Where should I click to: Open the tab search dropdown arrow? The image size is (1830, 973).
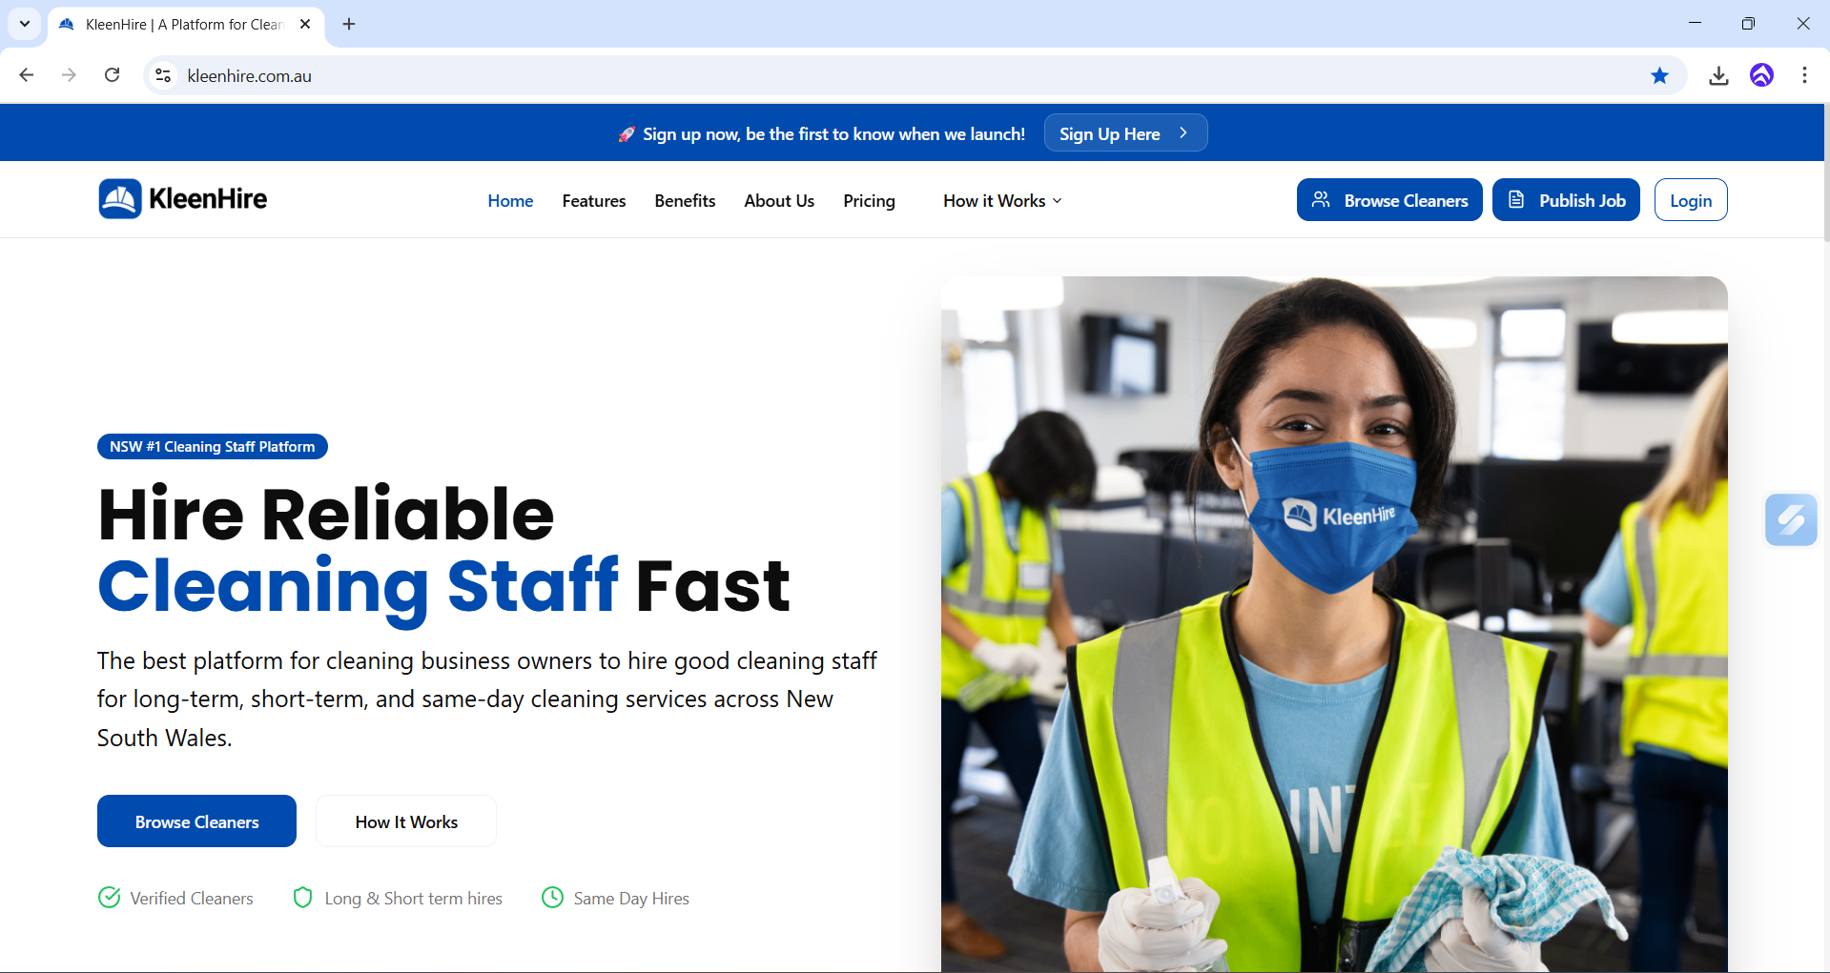click(x=25, y=24)
